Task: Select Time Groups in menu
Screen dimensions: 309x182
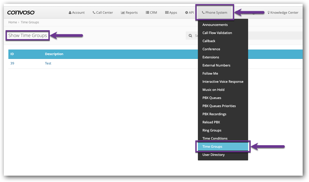Action: pos(223,146)
